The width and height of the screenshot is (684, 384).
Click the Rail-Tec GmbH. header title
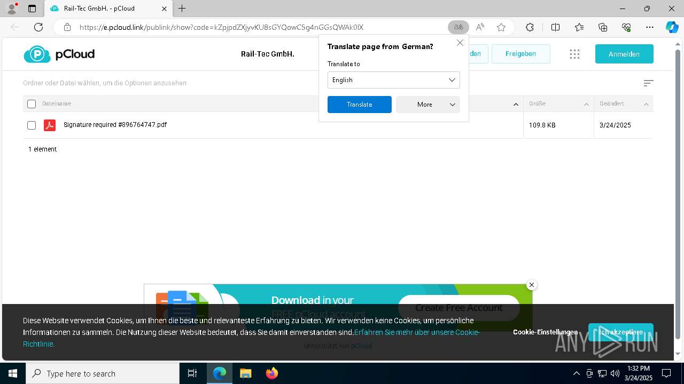click(267, 54)
